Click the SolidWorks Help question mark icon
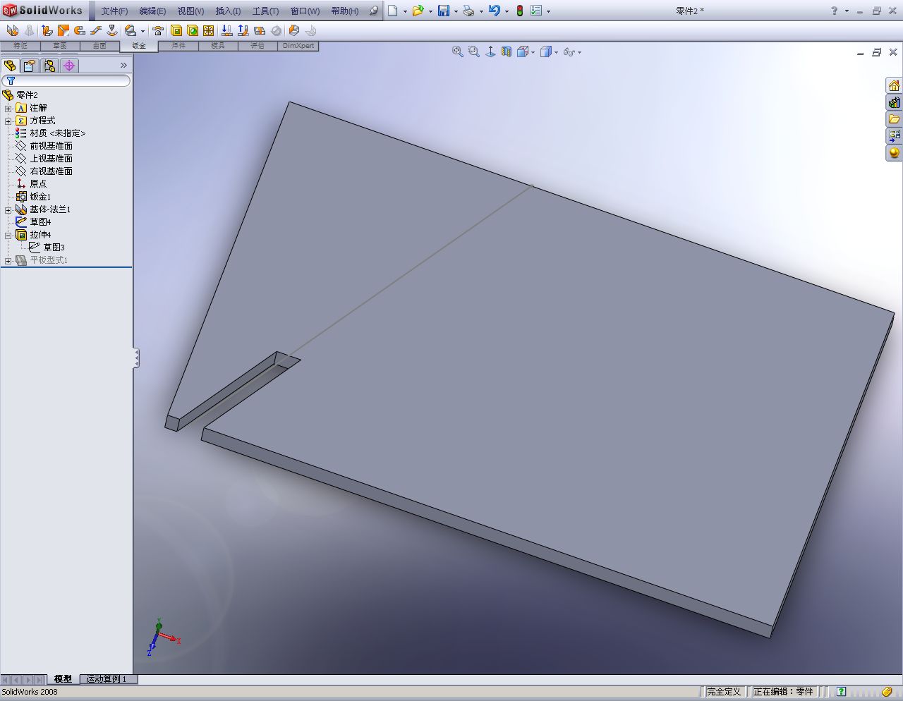 point(835,11)
